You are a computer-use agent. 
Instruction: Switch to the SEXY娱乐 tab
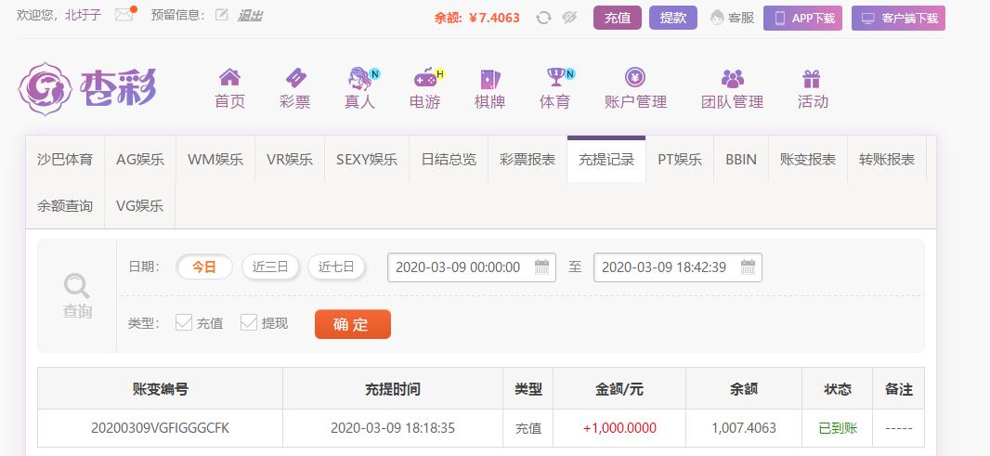click(367, 159)
